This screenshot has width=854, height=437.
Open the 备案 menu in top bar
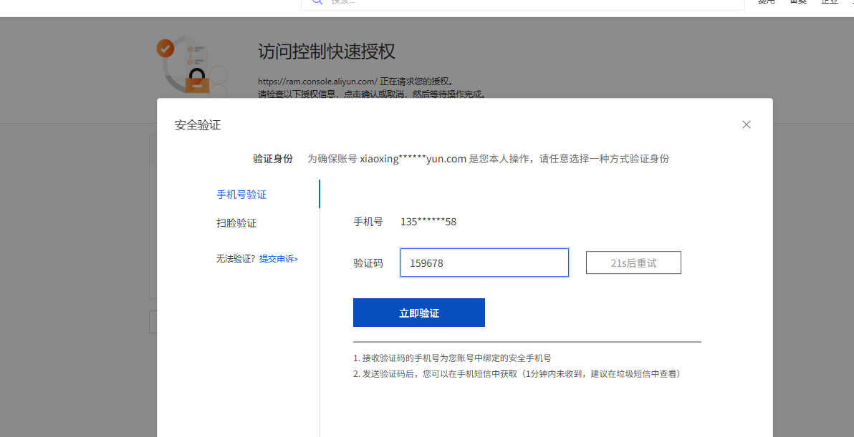(798, 2)
